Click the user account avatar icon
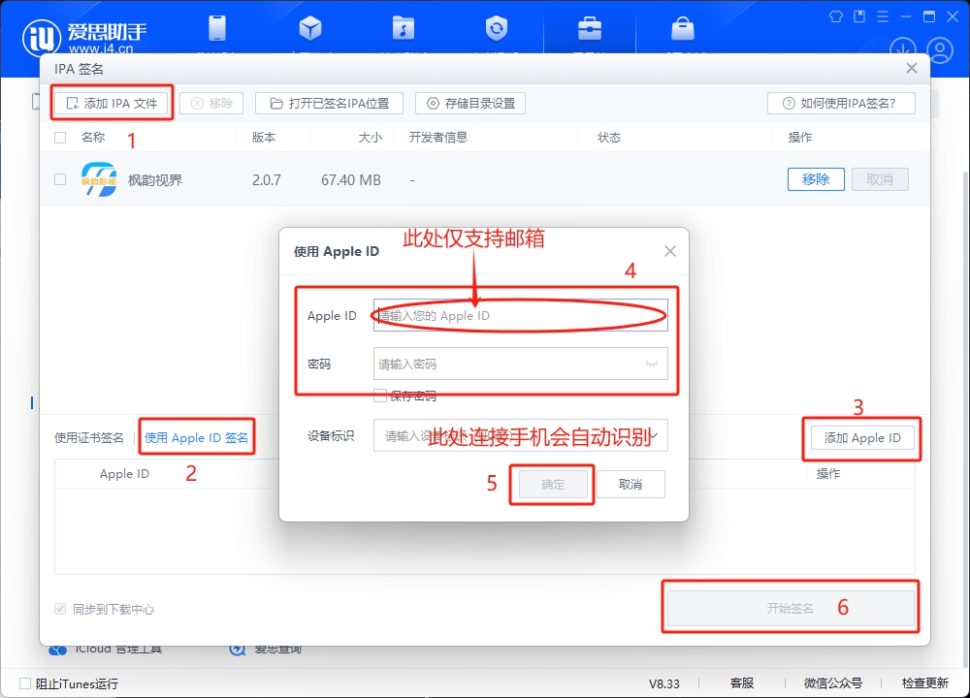 tap(939, 49)
